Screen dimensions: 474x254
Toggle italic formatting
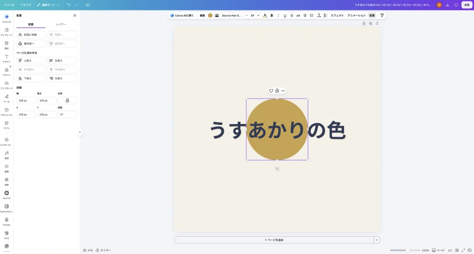tap(278, 15)
